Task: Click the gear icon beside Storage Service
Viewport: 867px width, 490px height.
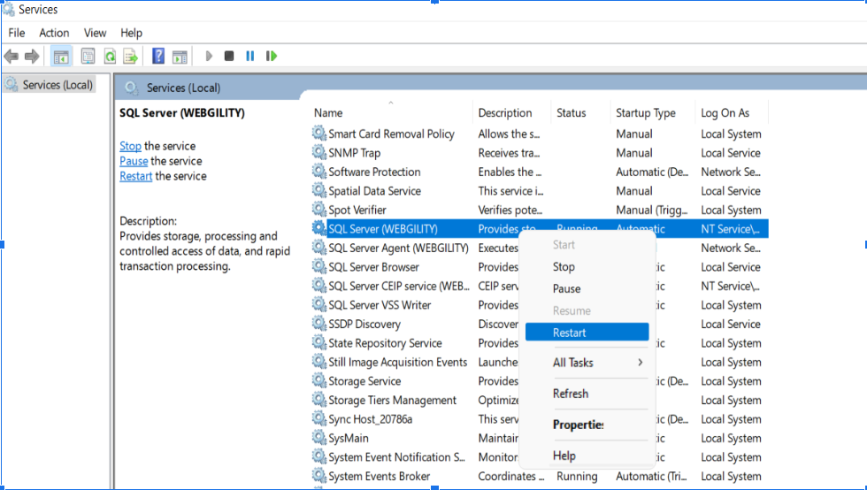Action: [x=319, y=380]
